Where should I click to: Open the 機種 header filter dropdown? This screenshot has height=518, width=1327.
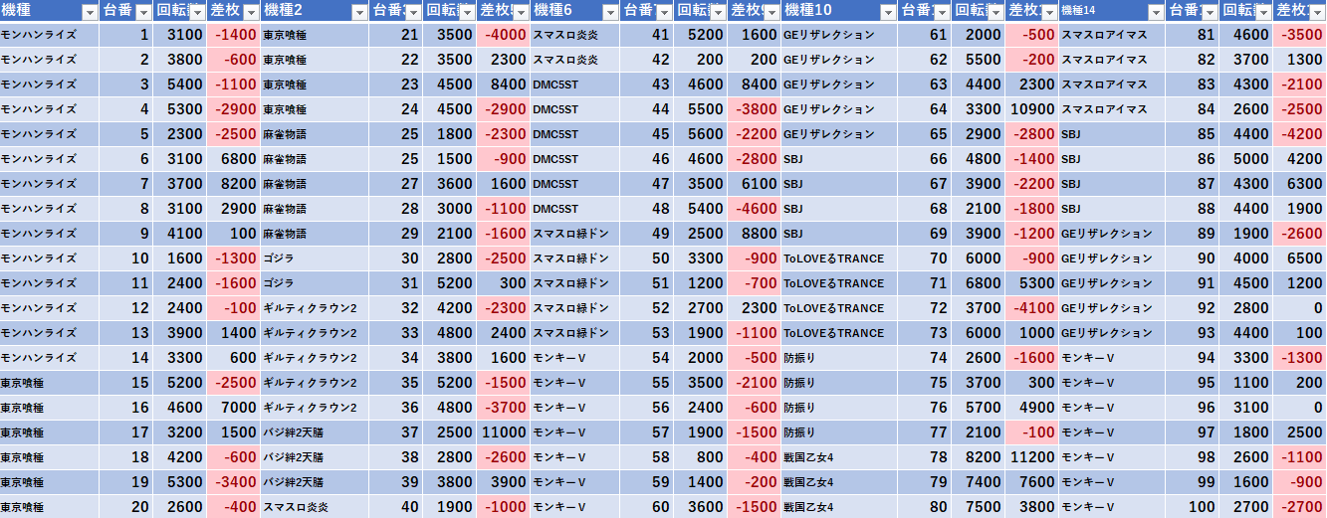(90, 12)
